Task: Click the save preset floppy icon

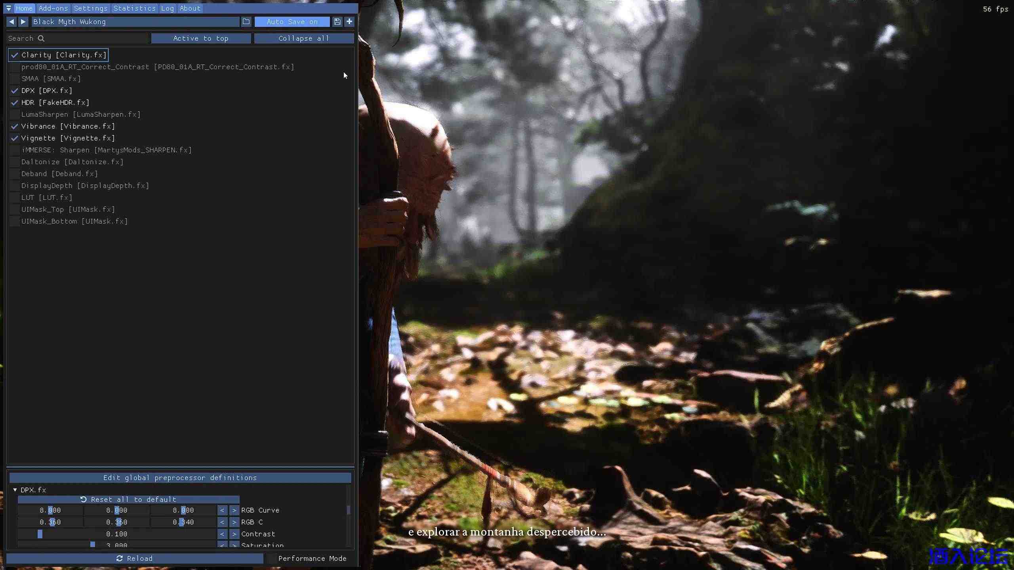Action: pos(337,22)
